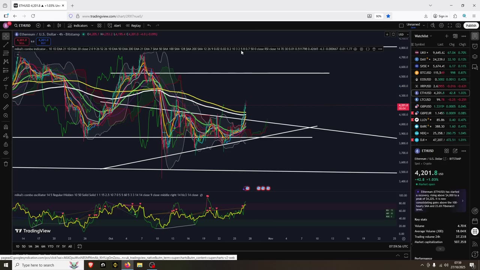Image resolution: width=480 pixels, height=270 pixels.
Task: Click the Publish button
Action: 471,25
